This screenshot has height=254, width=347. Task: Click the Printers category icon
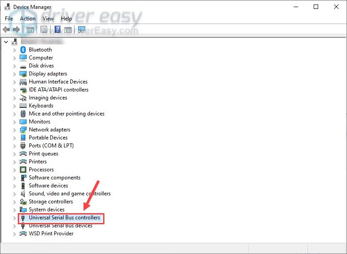point(23,162)
